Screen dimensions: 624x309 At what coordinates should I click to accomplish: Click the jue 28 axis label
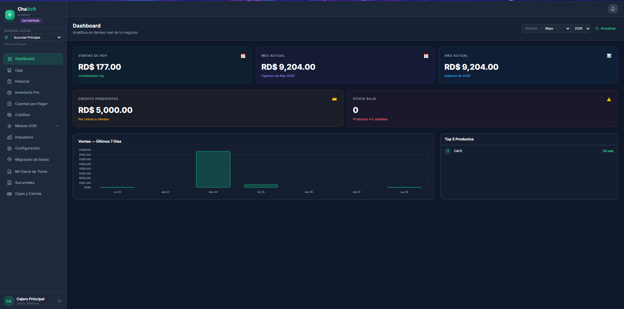click(x=404, y=192)
